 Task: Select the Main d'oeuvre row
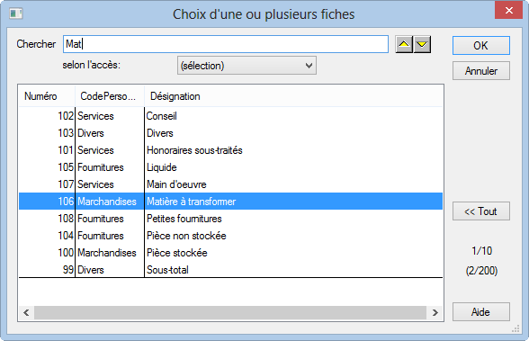[x=230, y=184]
